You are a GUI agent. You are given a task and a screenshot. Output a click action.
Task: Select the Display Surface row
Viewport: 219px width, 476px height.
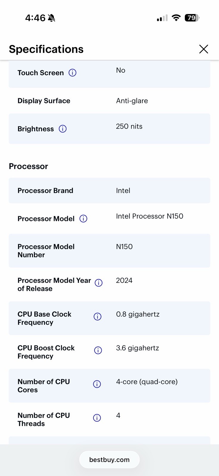click(109, 101)
